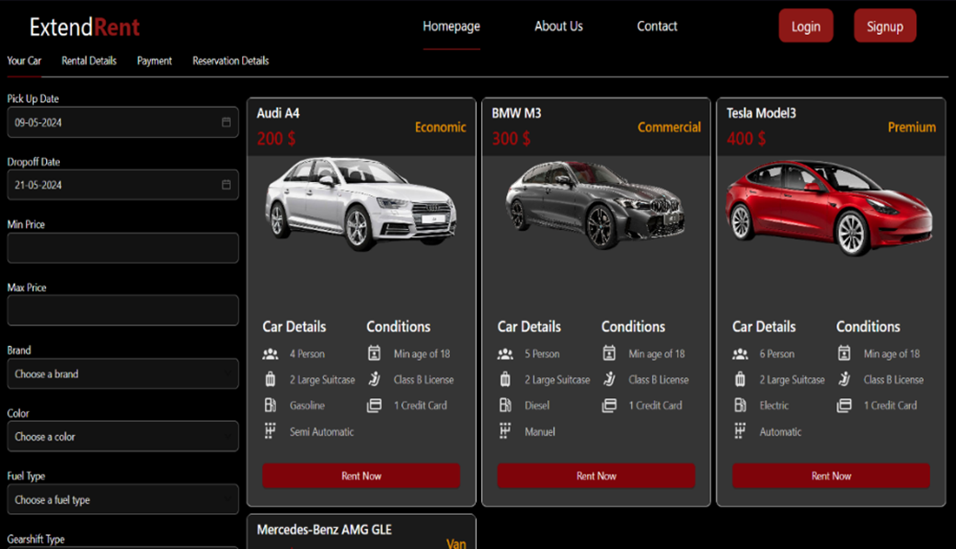Click calendar icon in Pick Up Date field
Viewport: 956px width, 549px height.
[226, 122]
